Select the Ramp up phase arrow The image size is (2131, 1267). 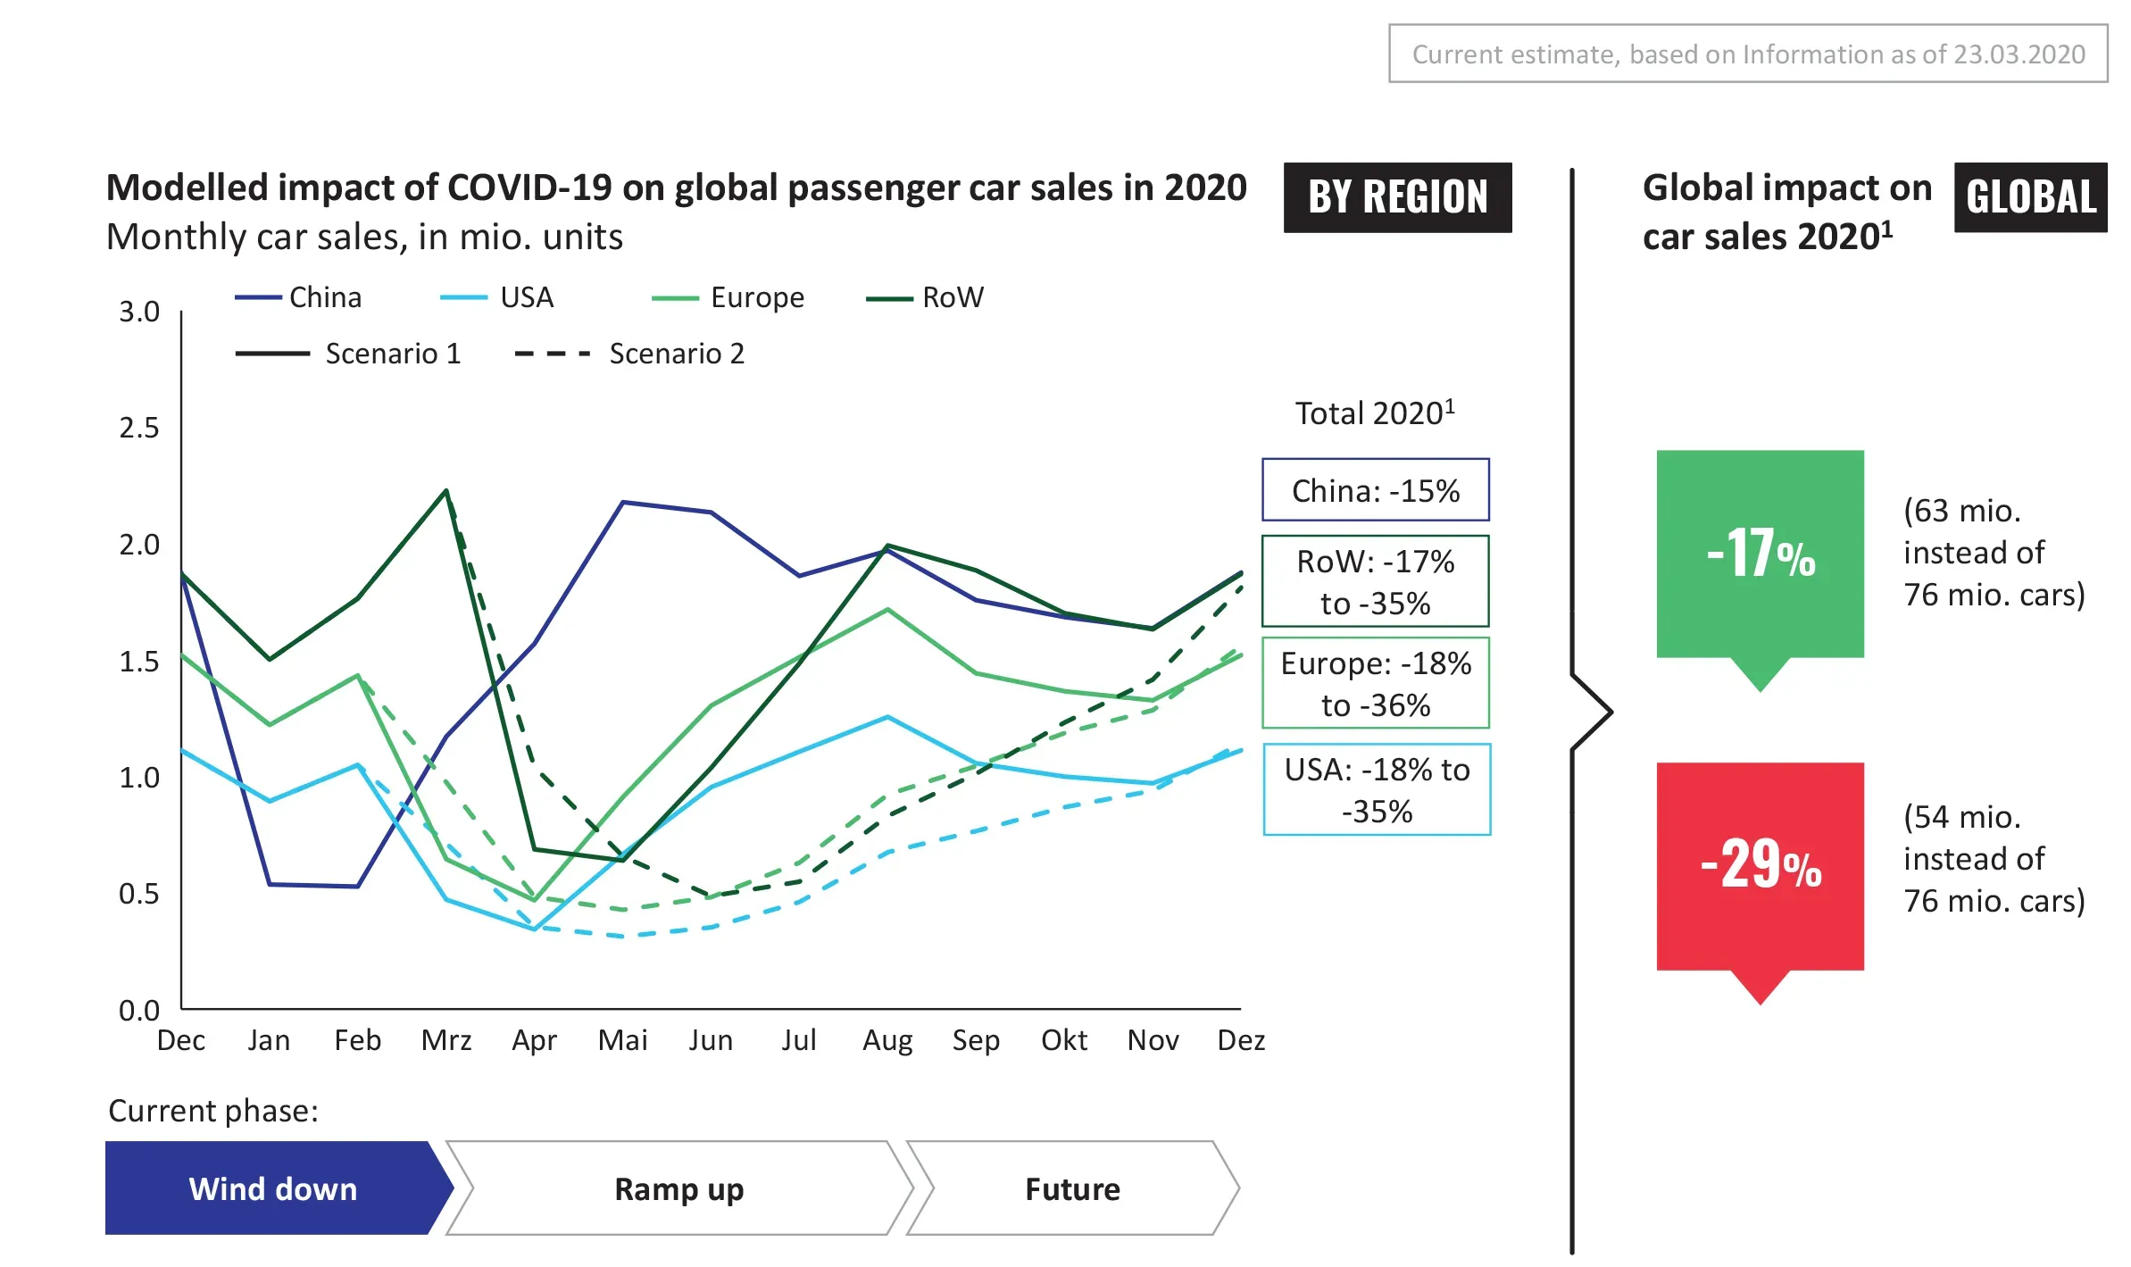[678, 1188]
